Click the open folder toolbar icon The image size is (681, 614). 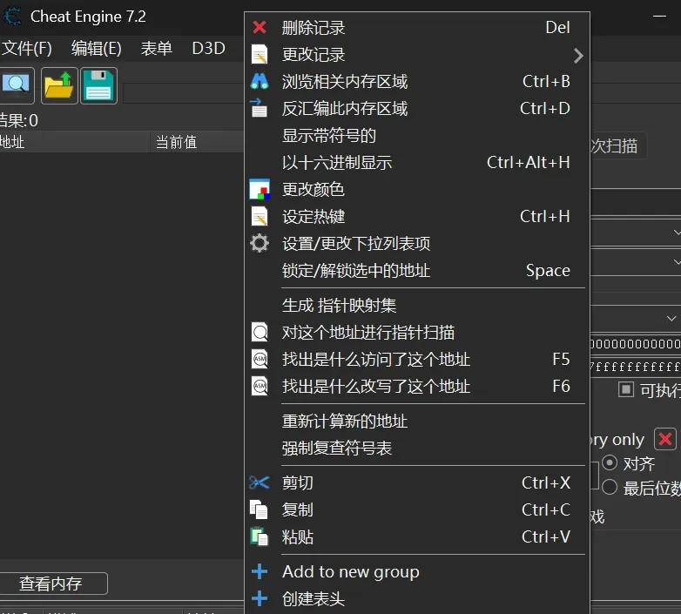[x=59, y=85]
